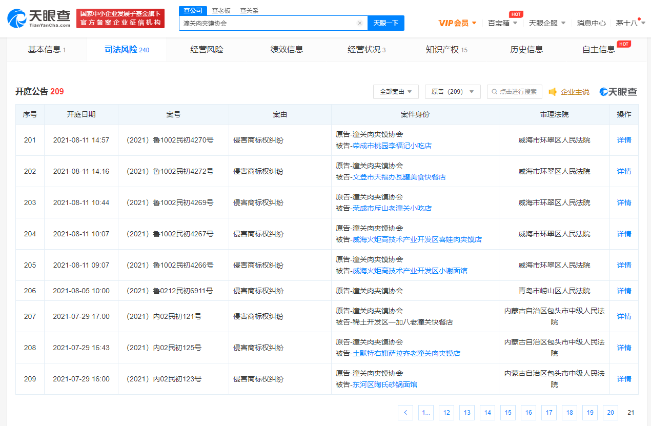The height and width of the screenshot is (426, 651).
Task: Go to the 历史信息 tab
Action: tap(527, 50)
